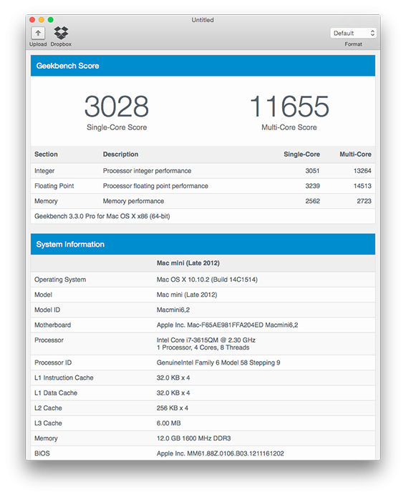Screen dimensions: 406x497
Task: Maximize the window with green button
Action: click(50, 19)
